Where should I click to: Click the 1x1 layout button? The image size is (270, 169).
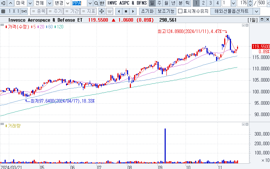tap(24, 11)
